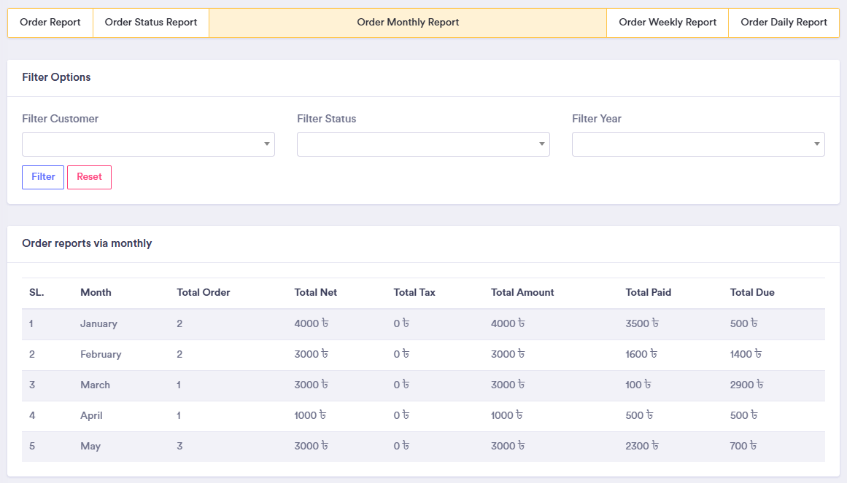Open the Order Daily Report tab

point(784,23)
